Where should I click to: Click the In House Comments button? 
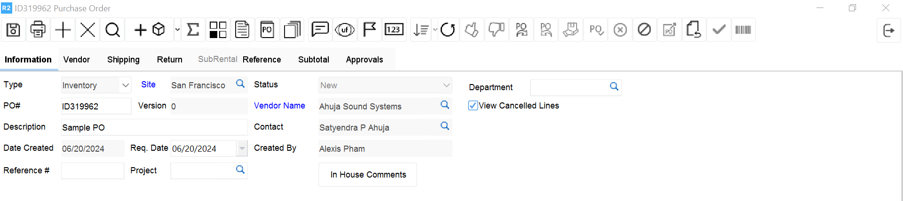pos(368,175)
